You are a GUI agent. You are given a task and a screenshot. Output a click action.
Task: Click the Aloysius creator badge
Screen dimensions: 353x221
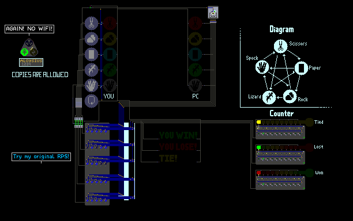[31, 62]
